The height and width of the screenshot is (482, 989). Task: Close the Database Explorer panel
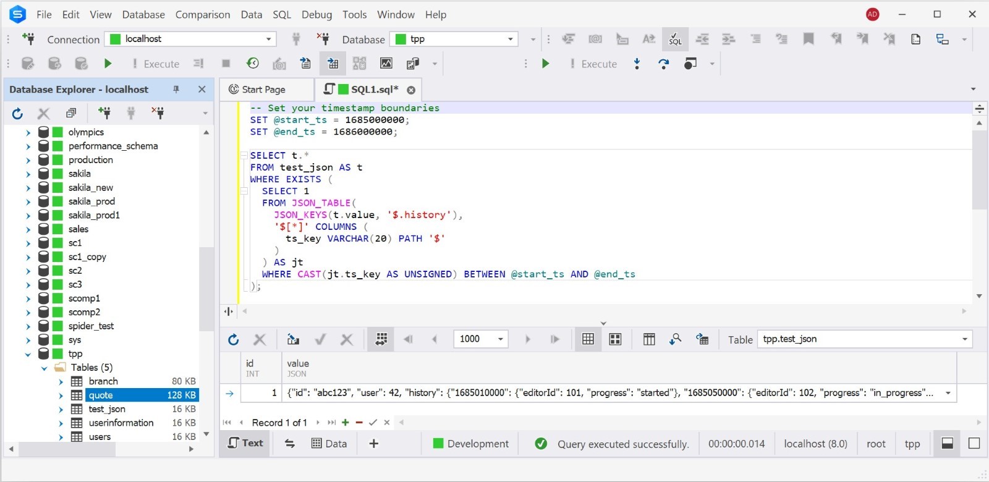point(202,89)
